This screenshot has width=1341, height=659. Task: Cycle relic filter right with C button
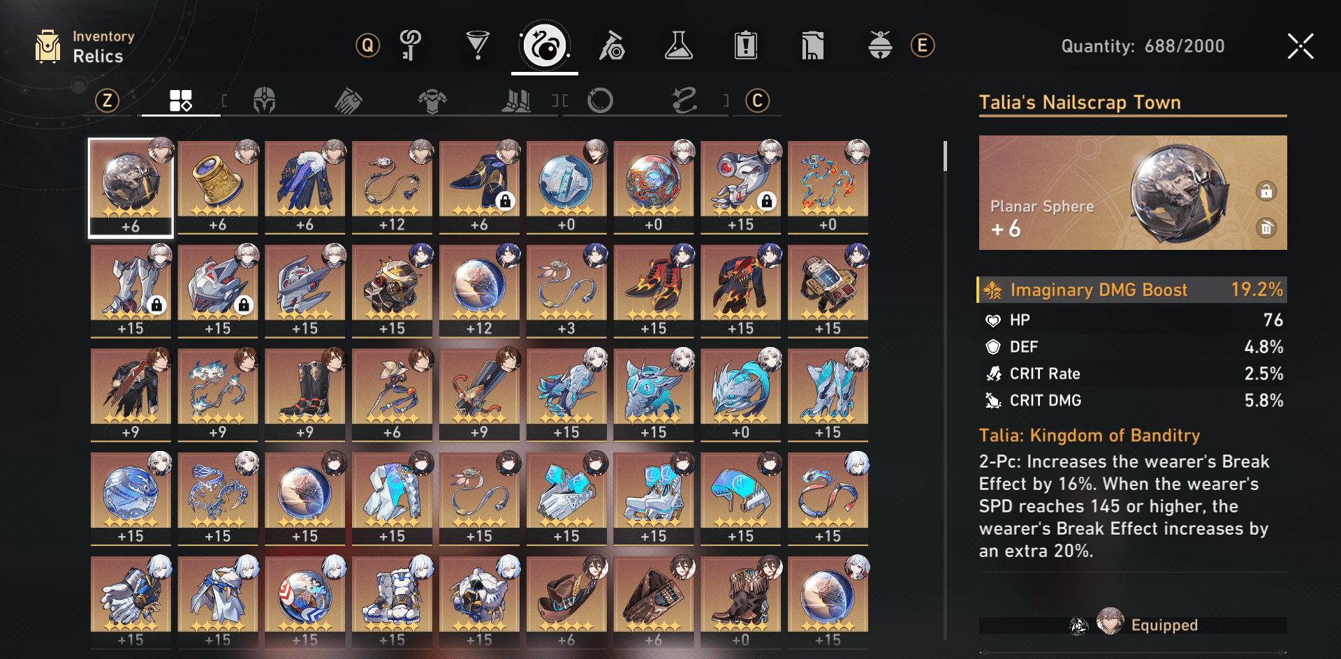(x=757, y=101)
